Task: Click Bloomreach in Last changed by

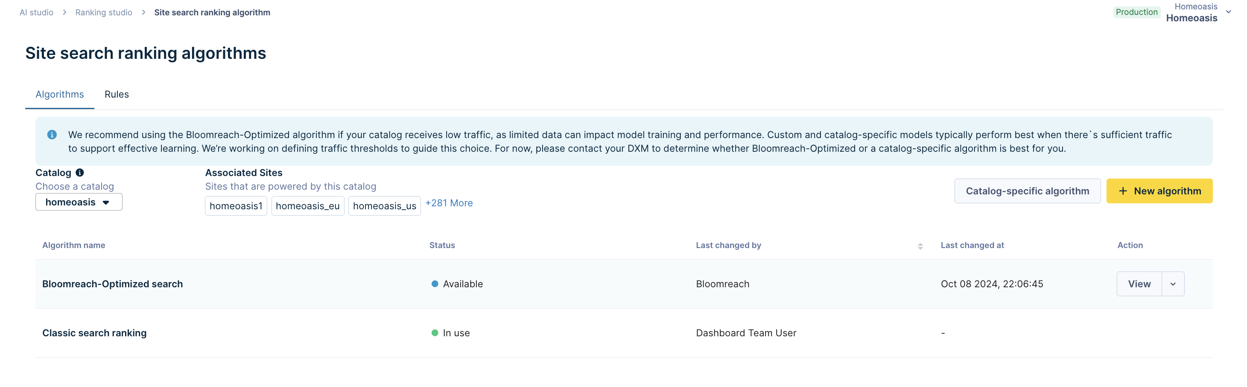Action: tap(722, 284)
